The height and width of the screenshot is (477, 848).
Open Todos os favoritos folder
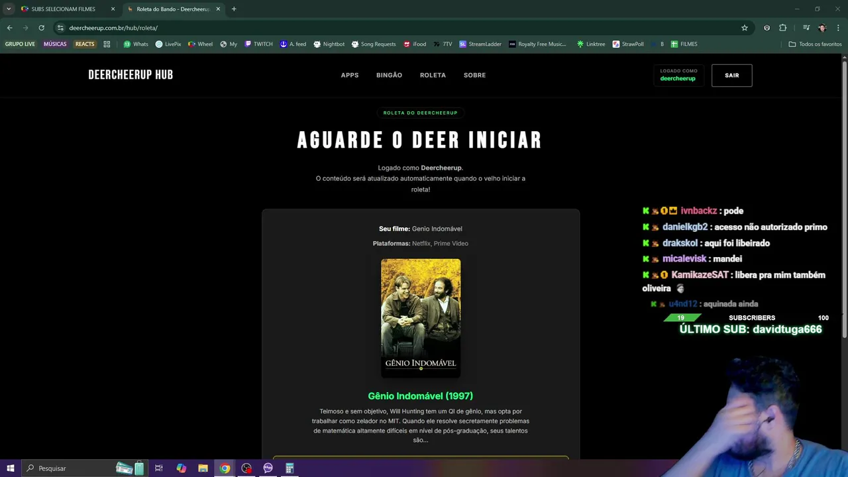[x=815, y=44]
